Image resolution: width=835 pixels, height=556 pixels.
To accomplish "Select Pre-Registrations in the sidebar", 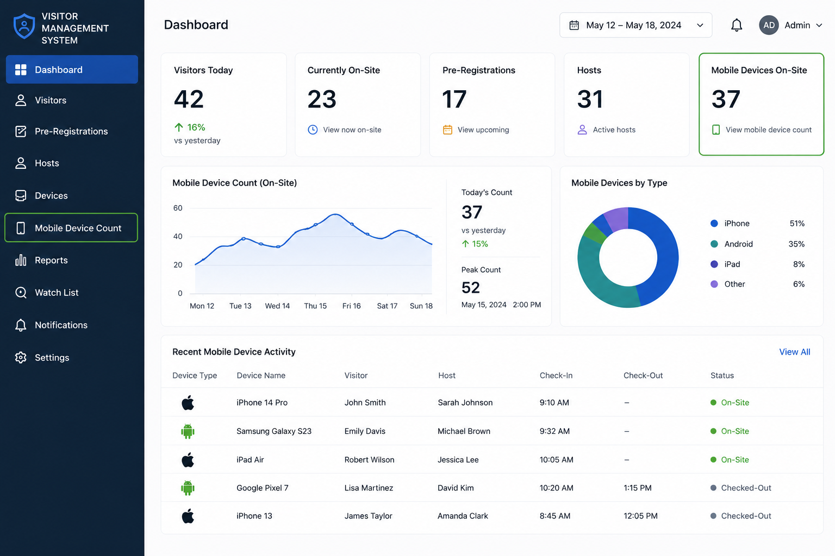I will point(71,131).
